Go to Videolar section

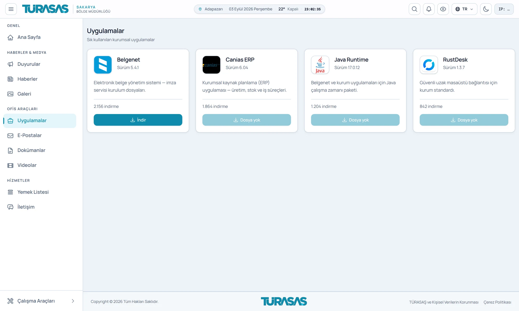(x=40, y=165)
